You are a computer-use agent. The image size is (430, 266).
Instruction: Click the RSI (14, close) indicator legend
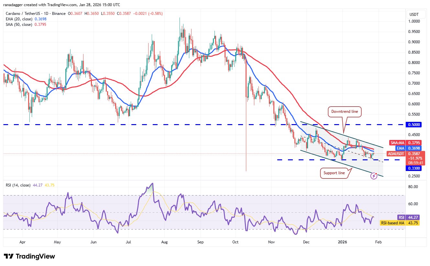coord(18,185)
